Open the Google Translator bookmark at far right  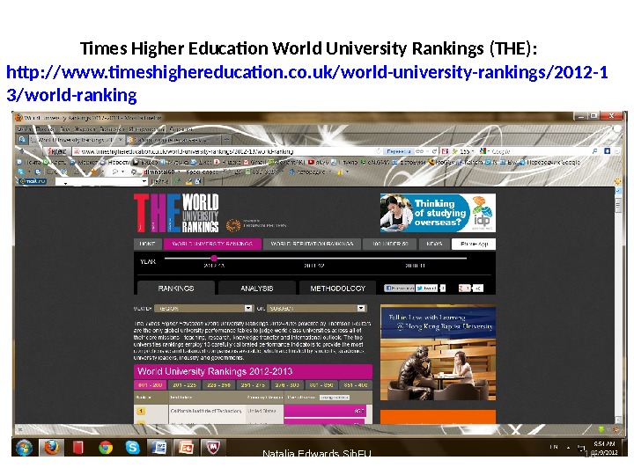coord(549,162)
